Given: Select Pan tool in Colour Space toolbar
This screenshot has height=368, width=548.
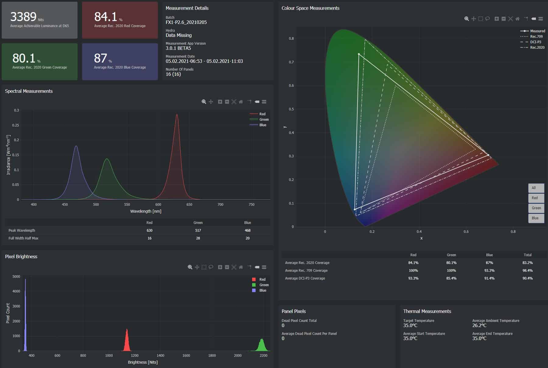Looking at the screenshot, I should pos(473,19).
